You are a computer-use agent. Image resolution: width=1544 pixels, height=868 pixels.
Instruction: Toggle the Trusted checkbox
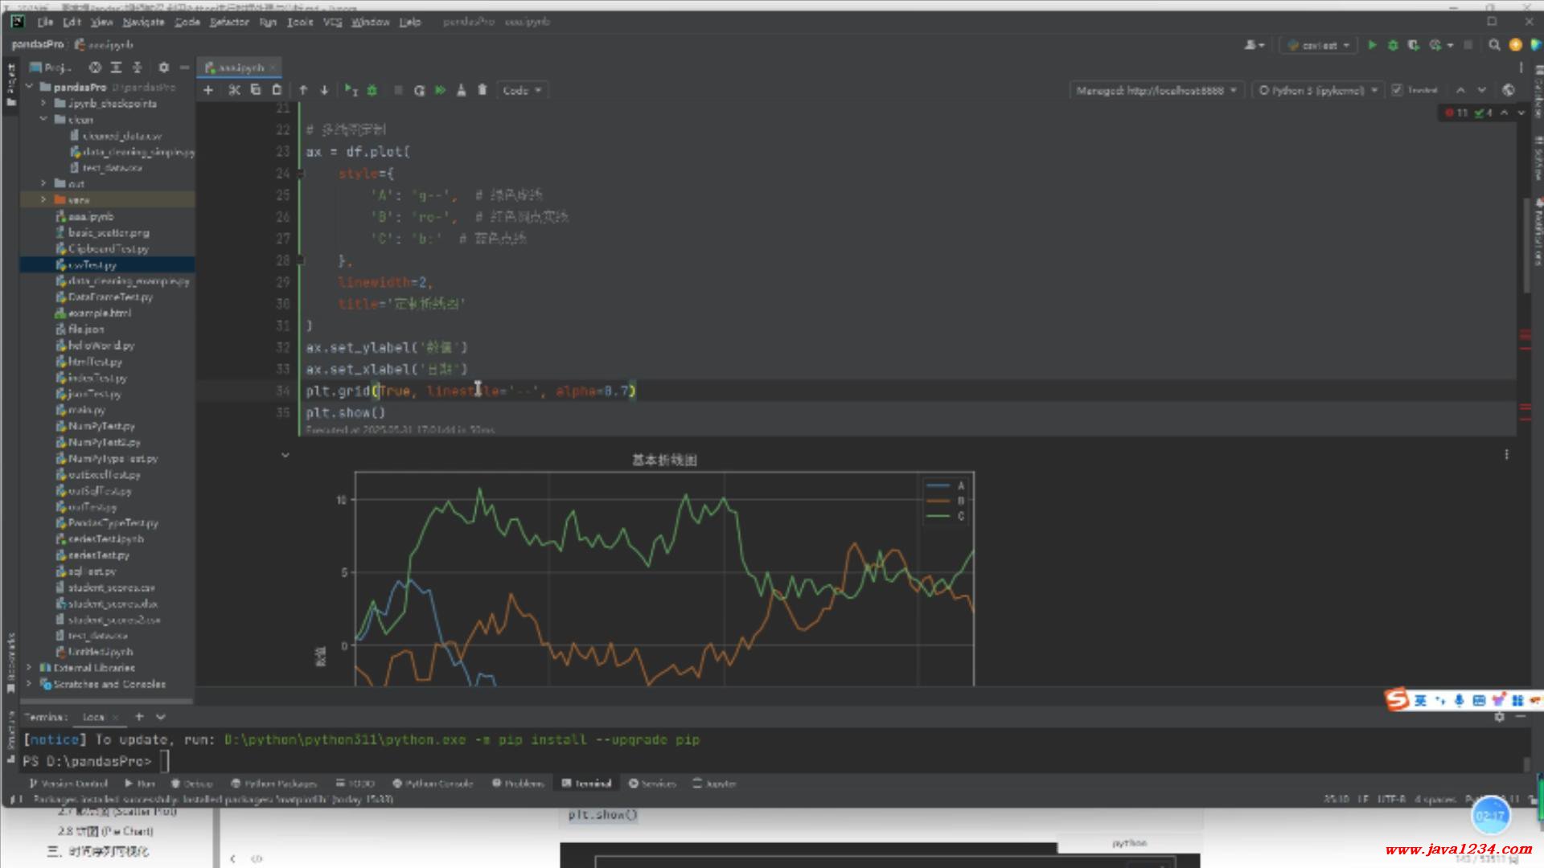[x=1397, y=90]
